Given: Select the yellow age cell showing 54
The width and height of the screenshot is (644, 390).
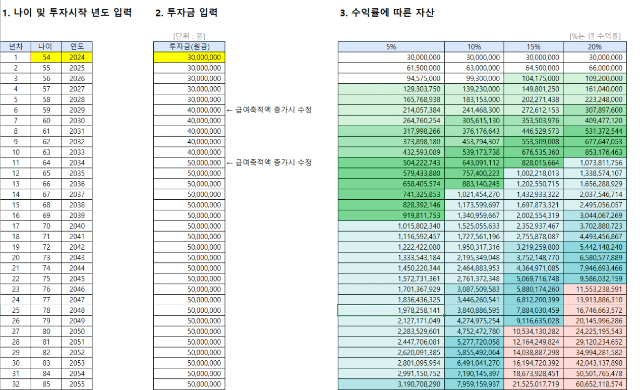Looking at the screenshot, I should coord(46,58).
